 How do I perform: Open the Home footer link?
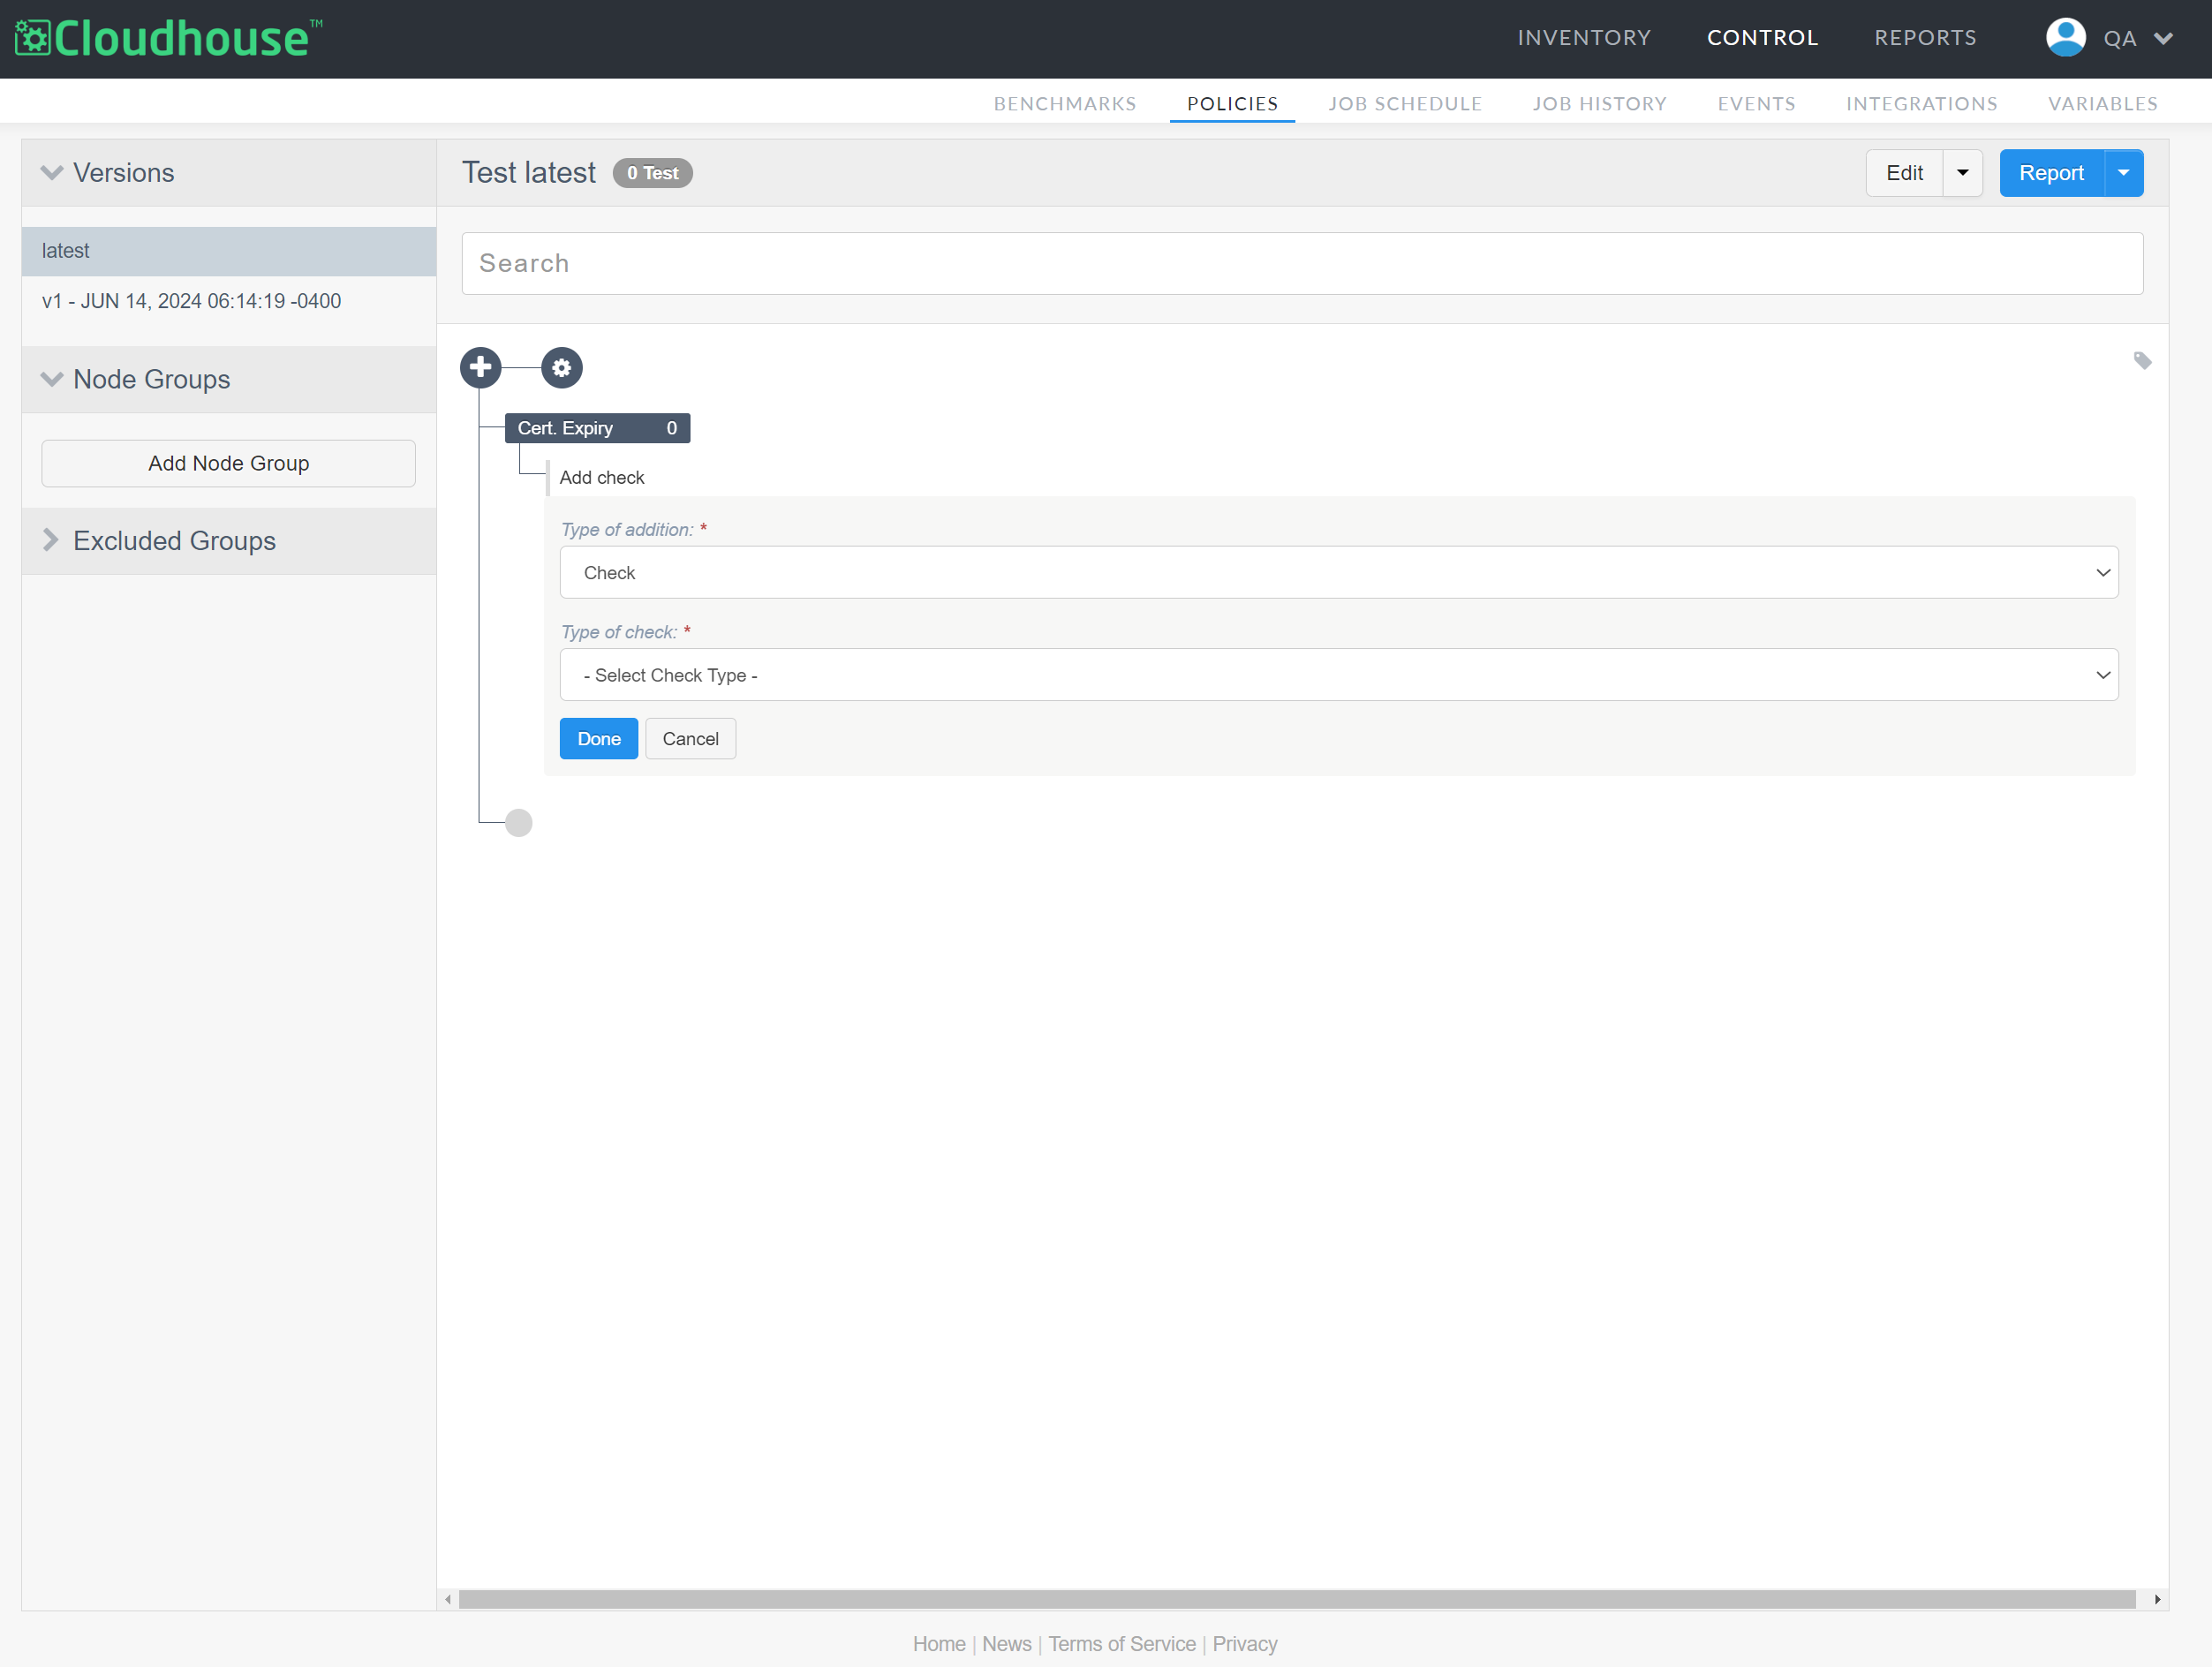pos(939,1644)
